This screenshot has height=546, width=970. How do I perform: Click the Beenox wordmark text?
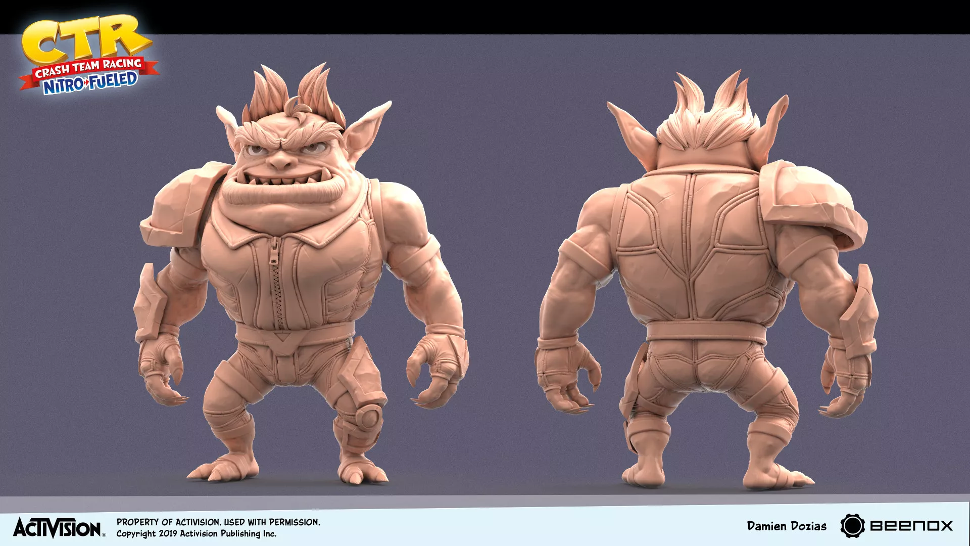point(911,526)
